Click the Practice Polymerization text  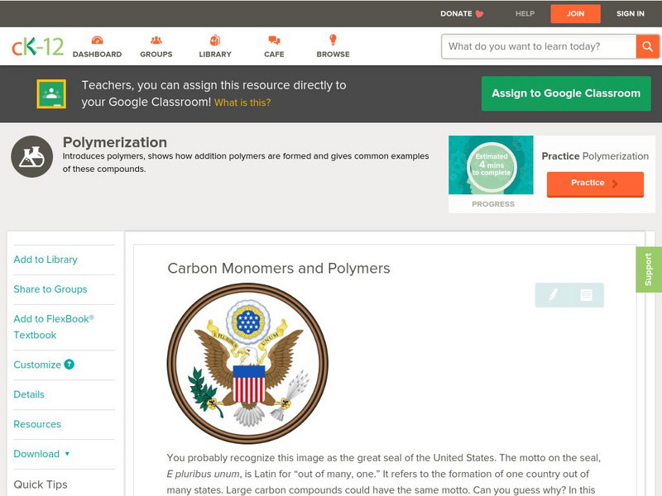point(595,156)
